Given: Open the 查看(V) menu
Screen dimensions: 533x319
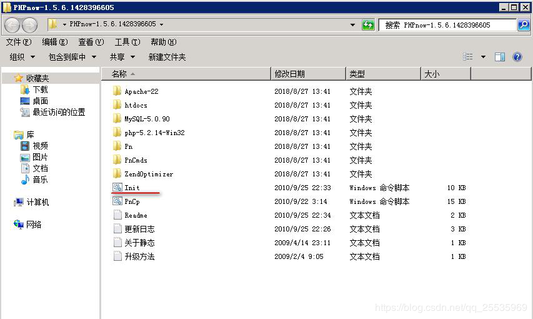Looking at the screenshot, I should [x=91, y=42].
